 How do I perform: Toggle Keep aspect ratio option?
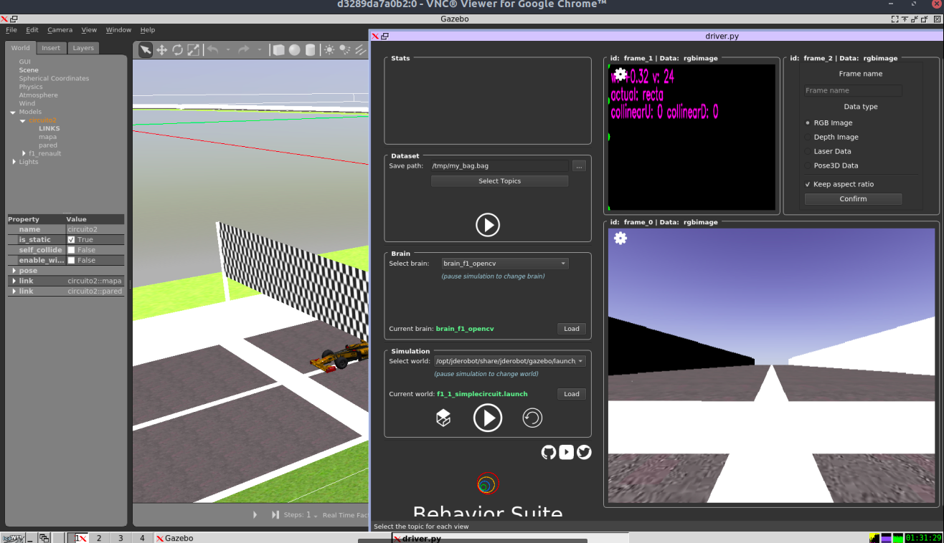coord(808,184)
